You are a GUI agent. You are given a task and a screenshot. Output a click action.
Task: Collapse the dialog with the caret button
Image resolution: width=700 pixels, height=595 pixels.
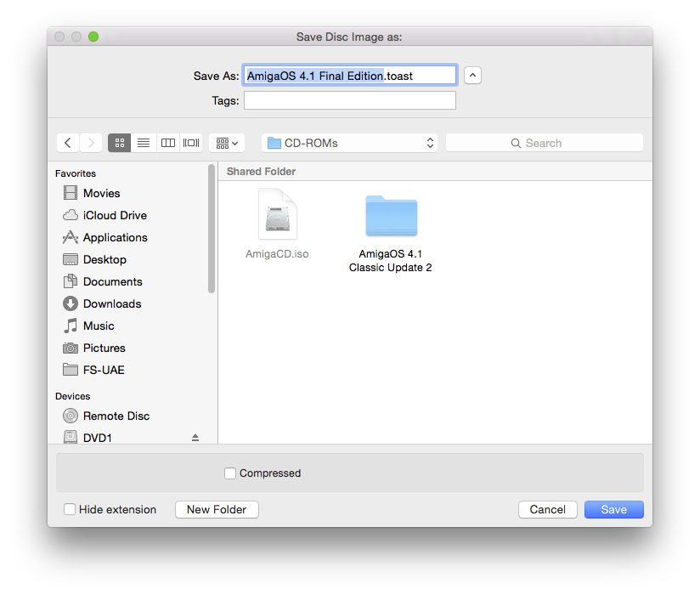coord(472,76)
